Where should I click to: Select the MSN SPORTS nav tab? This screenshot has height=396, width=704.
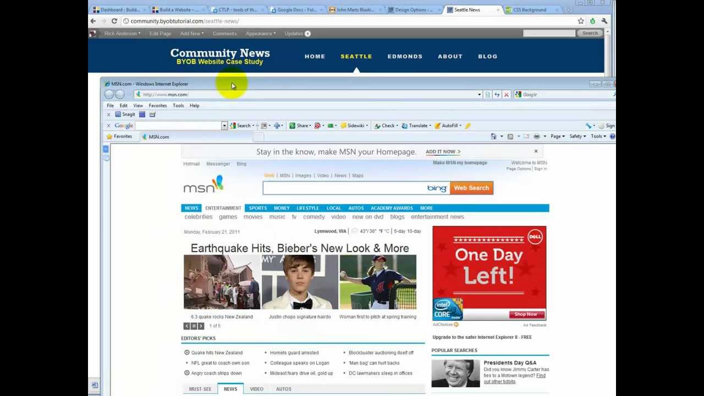(x=257, y=208)
